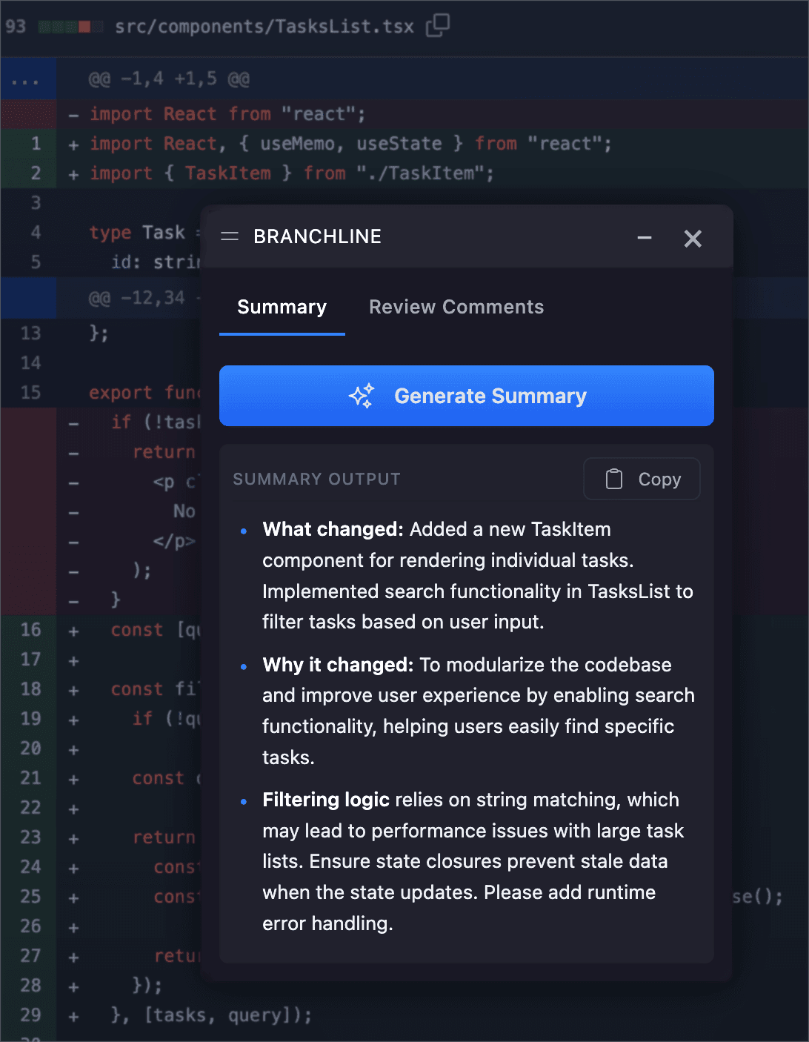Select line number 29 in the gutter
Screen dimensions: 809x1042
click(x=30, y=1015)
